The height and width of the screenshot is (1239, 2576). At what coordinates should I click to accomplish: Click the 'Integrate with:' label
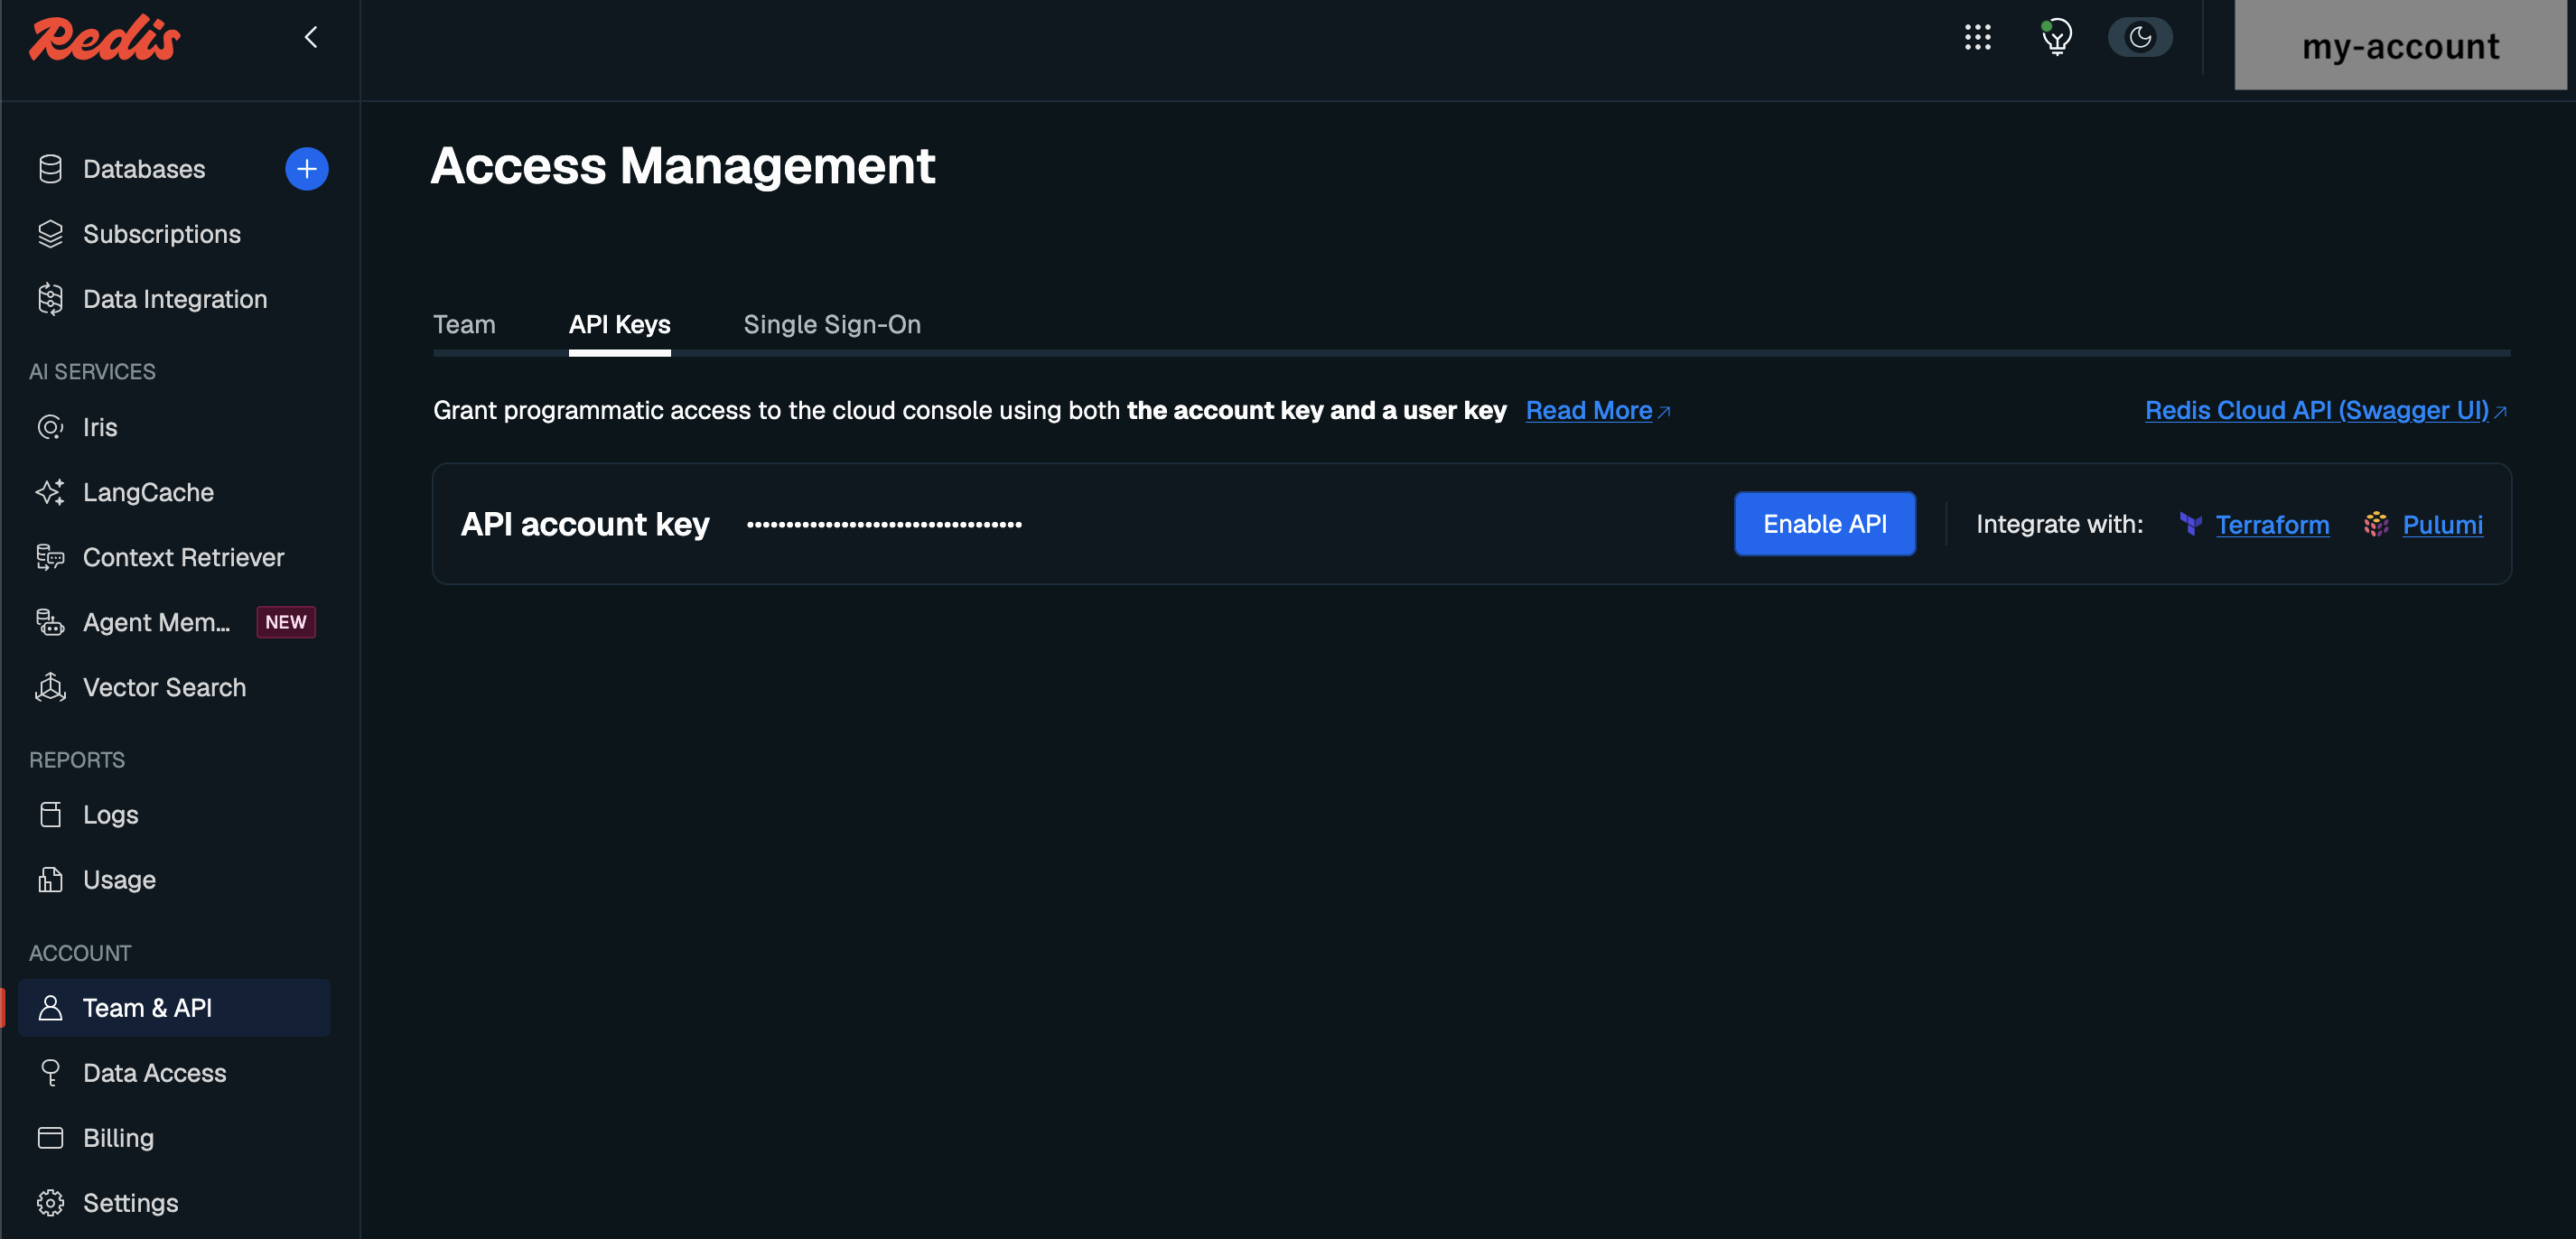pos(2060,524)
